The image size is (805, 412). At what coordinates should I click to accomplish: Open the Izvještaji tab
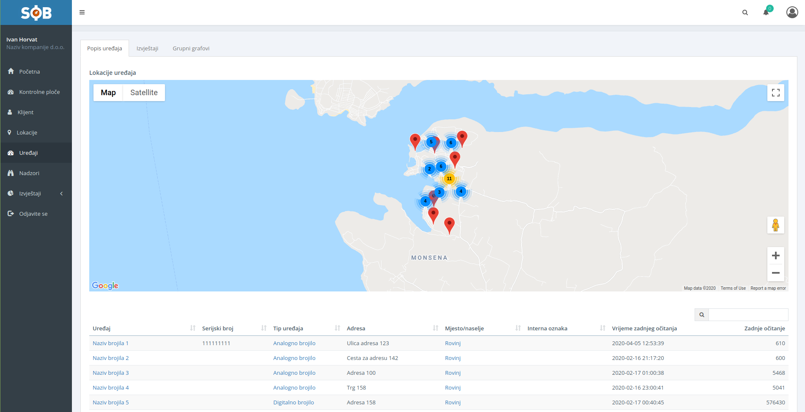(147, 48)
